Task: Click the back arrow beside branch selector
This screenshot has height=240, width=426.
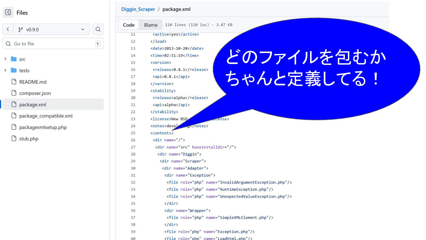Action: pyautogui.click(x=8, y=29)
